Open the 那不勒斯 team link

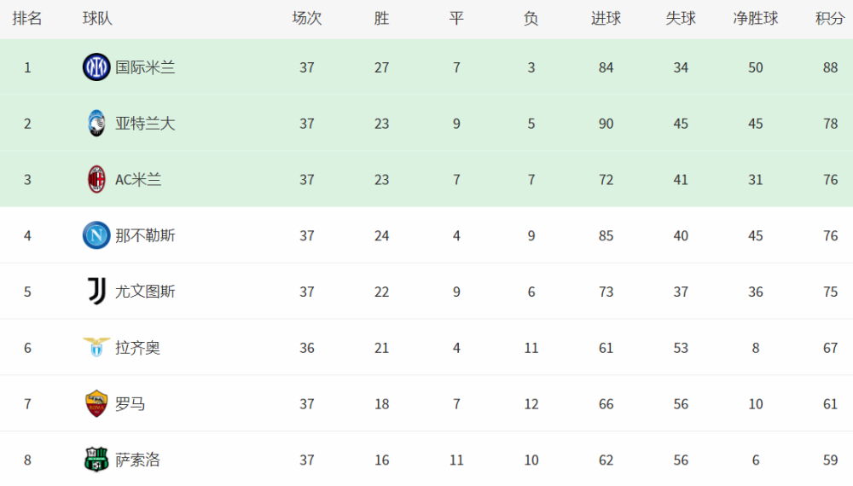[x=145, y=235]
